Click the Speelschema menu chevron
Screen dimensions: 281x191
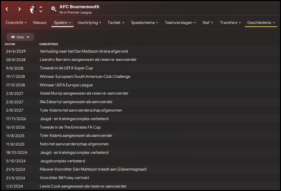coord(157,23)
